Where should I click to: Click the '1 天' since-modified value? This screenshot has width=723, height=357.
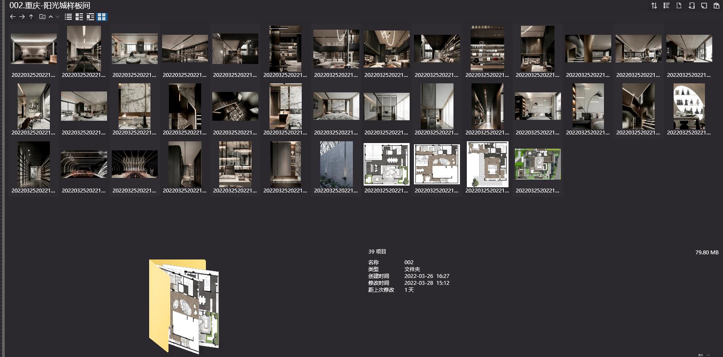coord(409,290)
